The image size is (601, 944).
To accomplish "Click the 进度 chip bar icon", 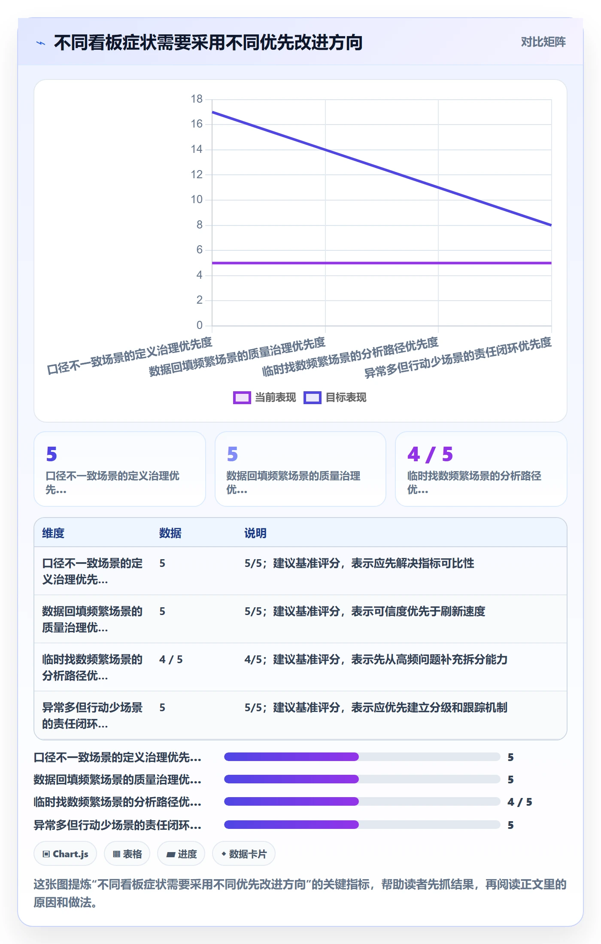I will (171, 854).
